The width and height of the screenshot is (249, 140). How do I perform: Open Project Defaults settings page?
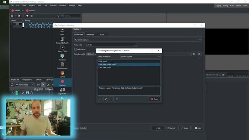[62, 40]
